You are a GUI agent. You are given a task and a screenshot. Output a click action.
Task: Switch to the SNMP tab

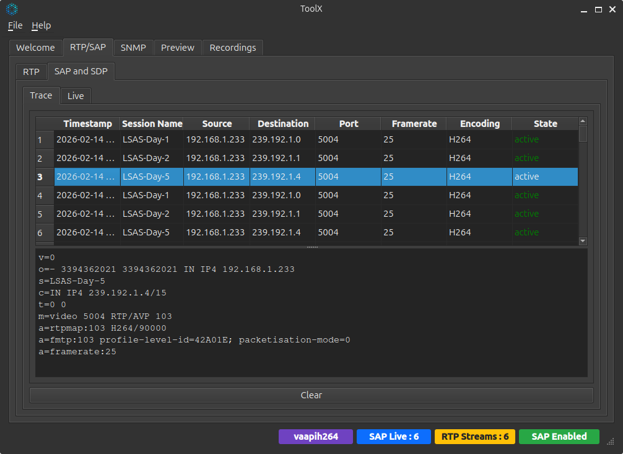(133, 48)
